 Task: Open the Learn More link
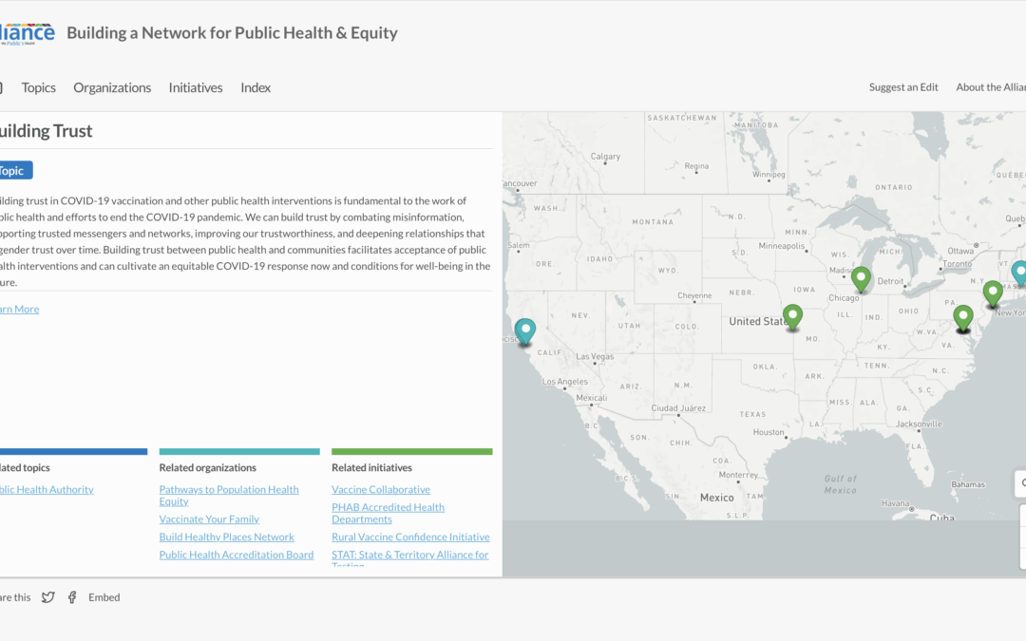19,309
